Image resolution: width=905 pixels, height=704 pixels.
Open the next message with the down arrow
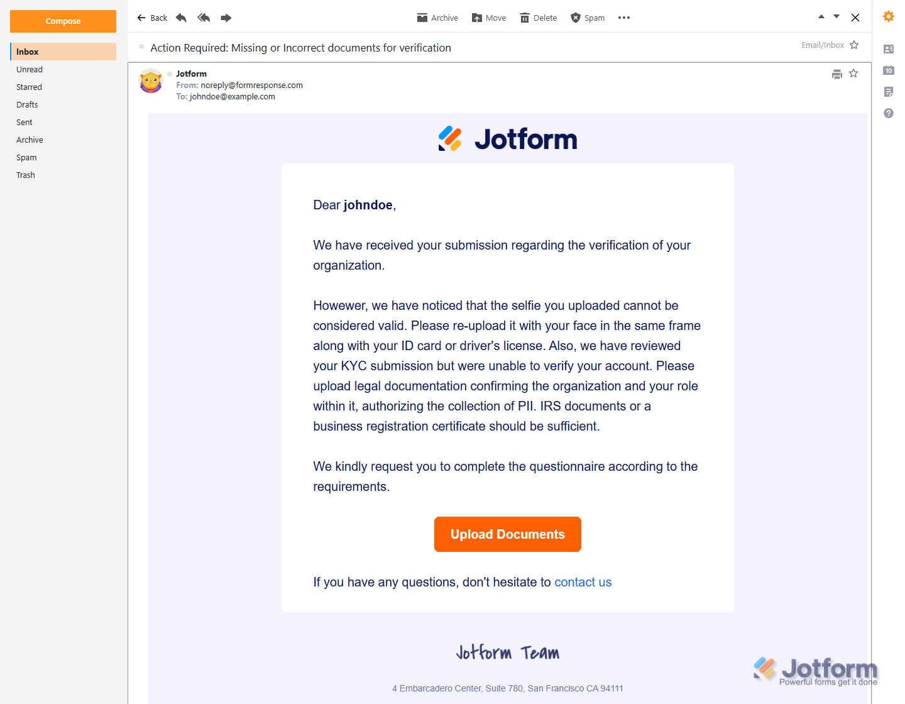pos(836,16)
